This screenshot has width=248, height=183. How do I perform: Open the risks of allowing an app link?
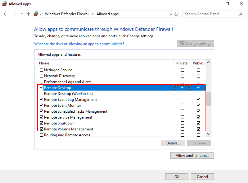(x=79, y=44)
